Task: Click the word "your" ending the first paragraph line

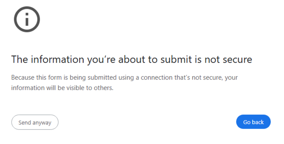Action: tap(231, 78)
